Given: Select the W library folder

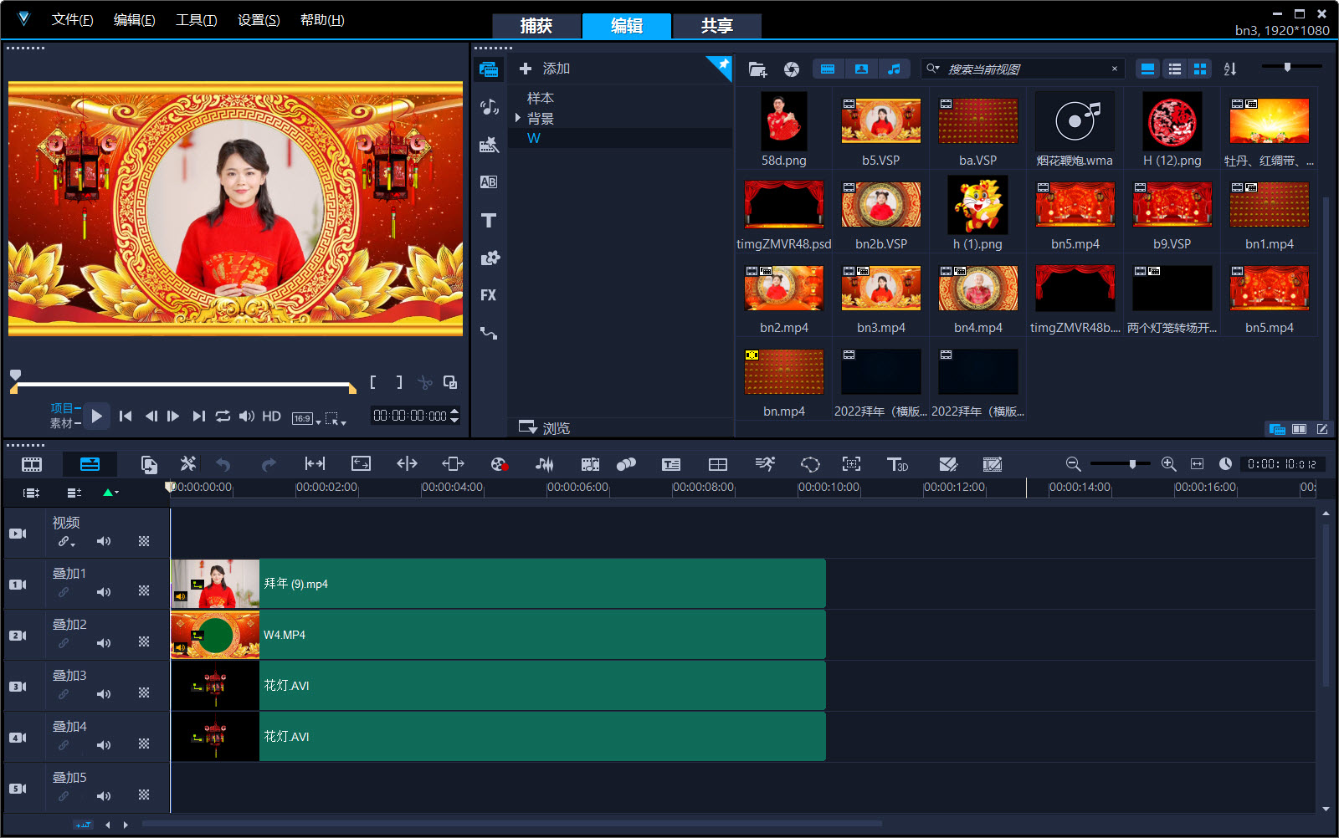Looking at the screenshot, I should [x=533, y=138].
